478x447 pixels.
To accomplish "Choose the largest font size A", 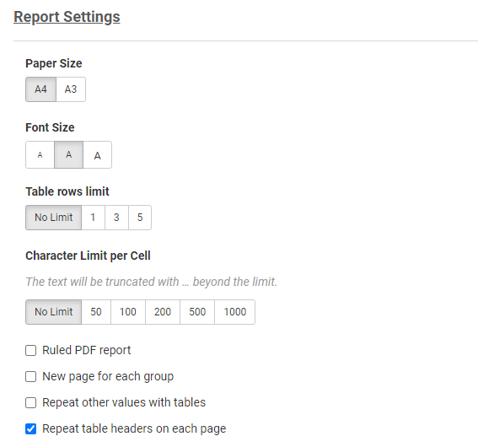I will click(x=97, y=155).
